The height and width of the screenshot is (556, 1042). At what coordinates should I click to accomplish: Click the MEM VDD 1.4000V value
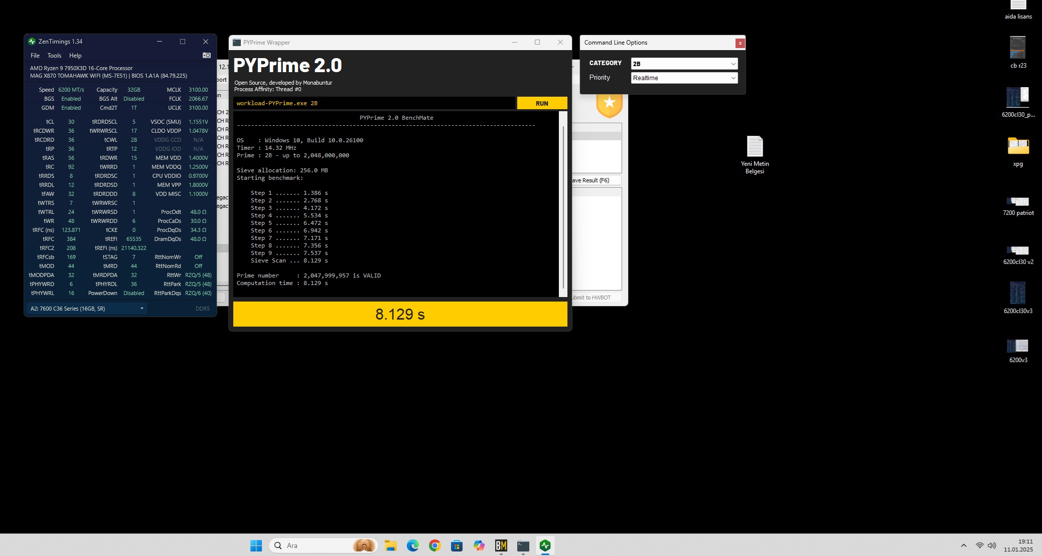pos(198,158)
